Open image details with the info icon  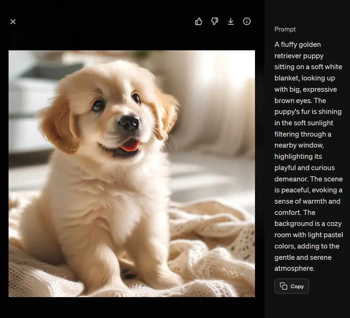tap(247, 22)
